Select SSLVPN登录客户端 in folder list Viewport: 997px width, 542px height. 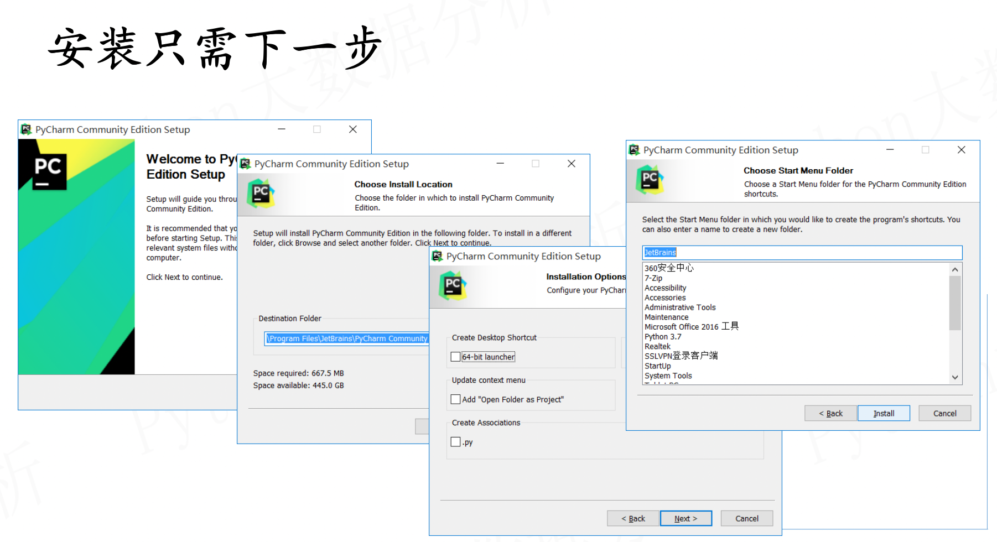point(681,356)
